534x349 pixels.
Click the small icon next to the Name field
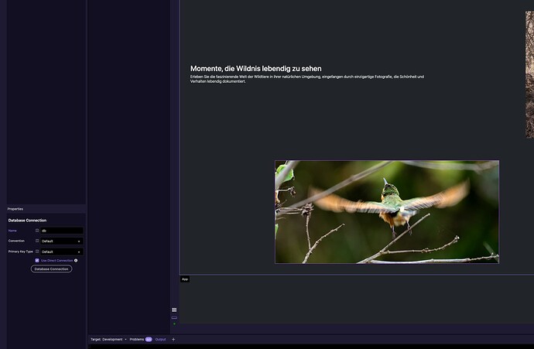coord(37,231)
